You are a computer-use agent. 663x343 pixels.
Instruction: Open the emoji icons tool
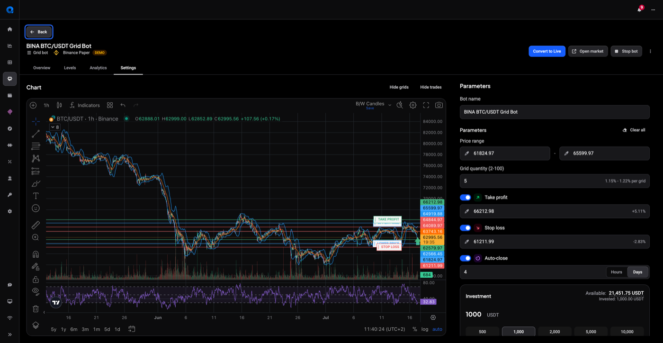point(36,208)
